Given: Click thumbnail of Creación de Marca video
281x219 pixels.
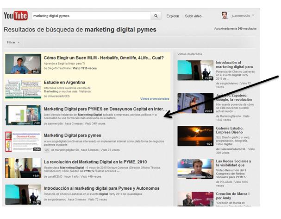Looking at the screenshot, I should 195,199.
